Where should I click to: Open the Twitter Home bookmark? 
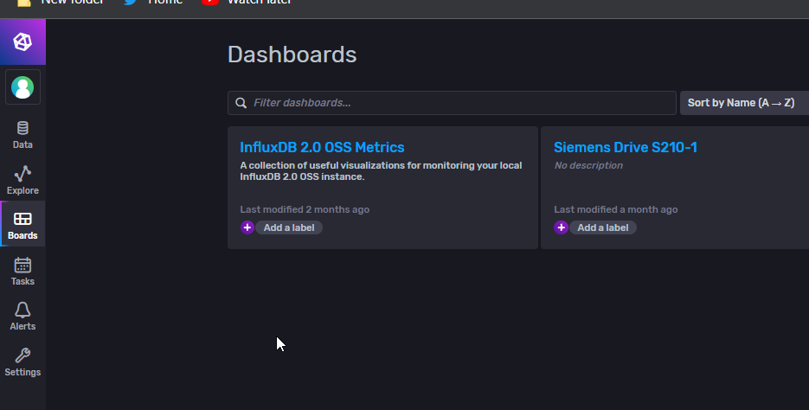coord(153,2)
